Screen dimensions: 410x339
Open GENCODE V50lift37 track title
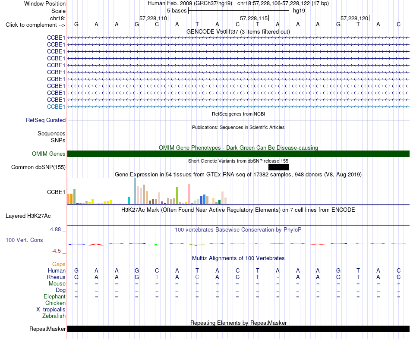click(238, 31)
